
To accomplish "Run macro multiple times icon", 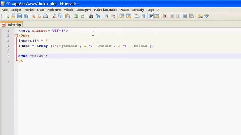I will click(x=185, y=16).
